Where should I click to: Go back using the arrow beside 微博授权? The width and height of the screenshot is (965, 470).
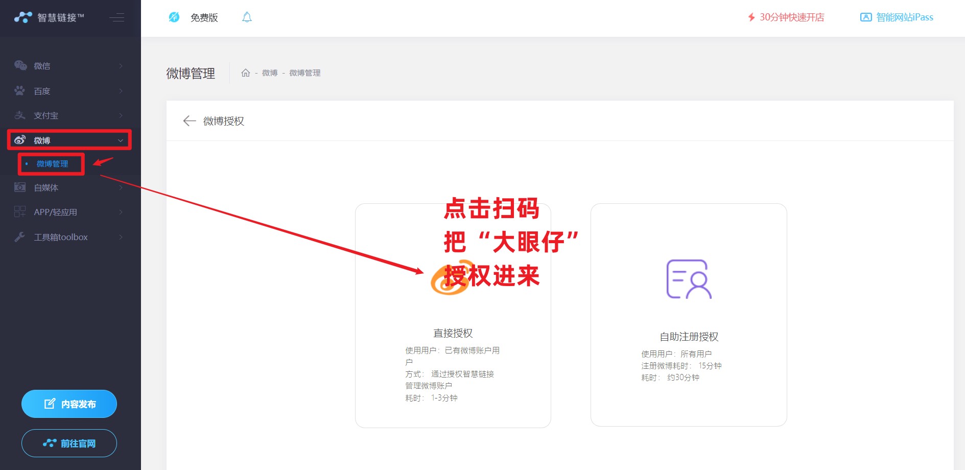point(190,121)
